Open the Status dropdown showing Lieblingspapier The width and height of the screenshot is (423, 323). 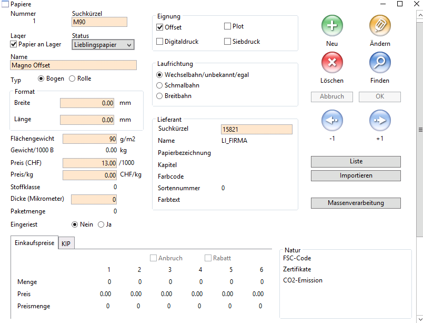pyautogui.click(x=103, y=45)
